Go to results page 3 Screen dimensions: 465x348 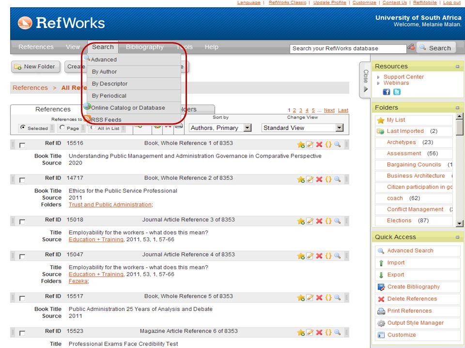(x=301, y=110)
